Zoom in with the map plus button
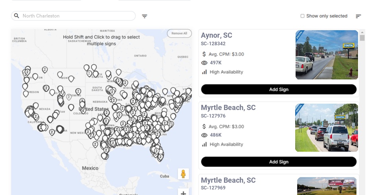The width and height of the screenshot is (366, 195). (x=183, y=193)
